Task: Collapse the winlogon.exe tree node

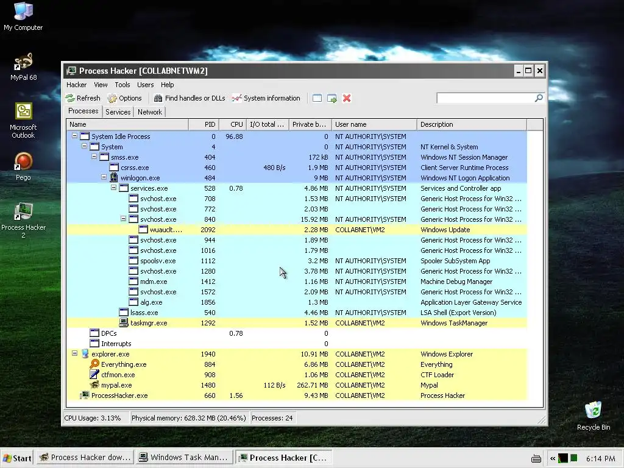Action: [104, 177]
